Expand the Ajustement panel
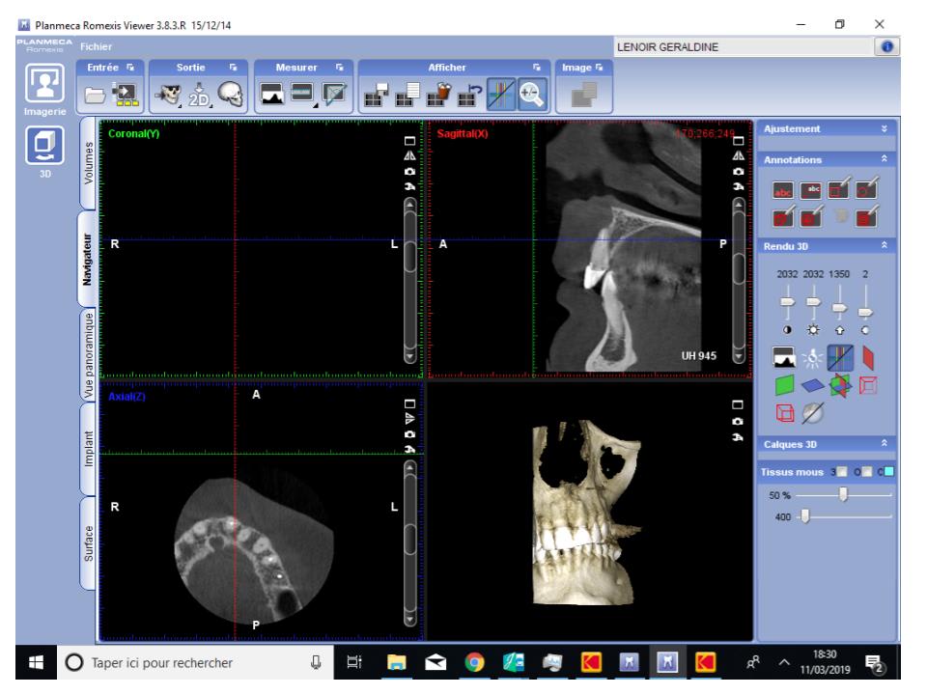Image resolution: width=927 pixels, height=695 pixels. (x=883, y=128)
